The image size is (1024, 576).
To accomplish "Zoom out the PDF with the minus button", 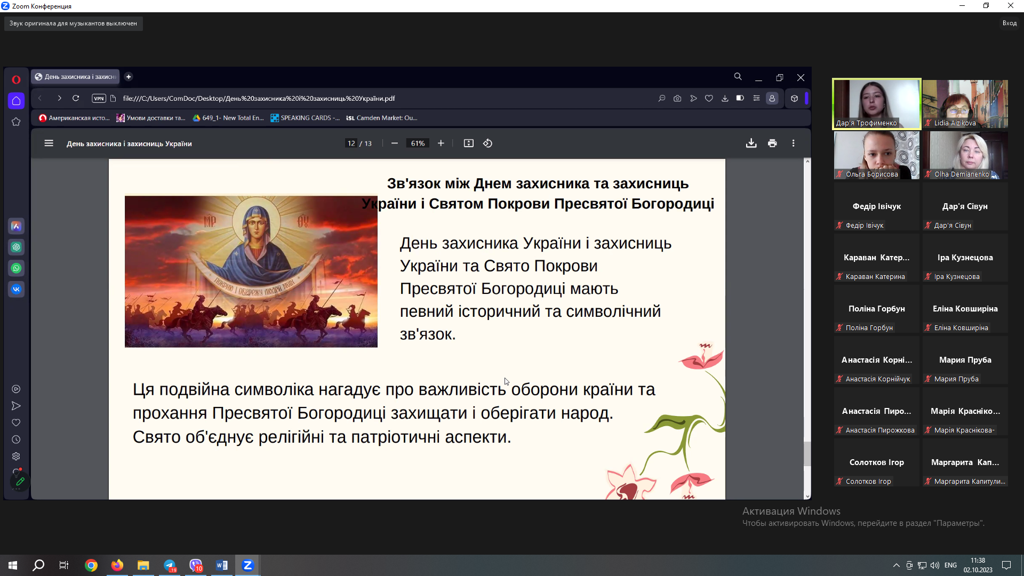I will point(394,143).
